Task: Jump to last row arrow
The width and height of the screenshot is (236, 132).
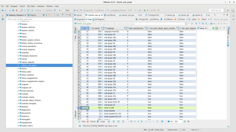Action: click(x=142, y=121)
